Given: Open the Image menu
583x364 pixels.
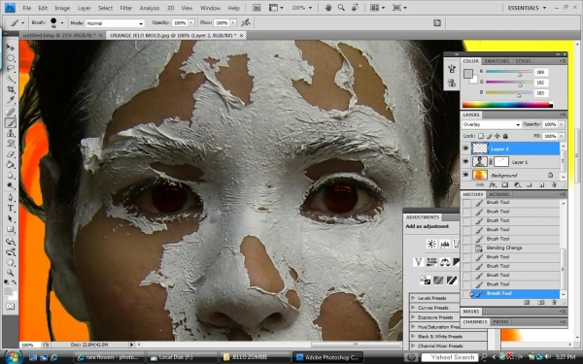Looking at the screenshot, I should pos(62,8).
